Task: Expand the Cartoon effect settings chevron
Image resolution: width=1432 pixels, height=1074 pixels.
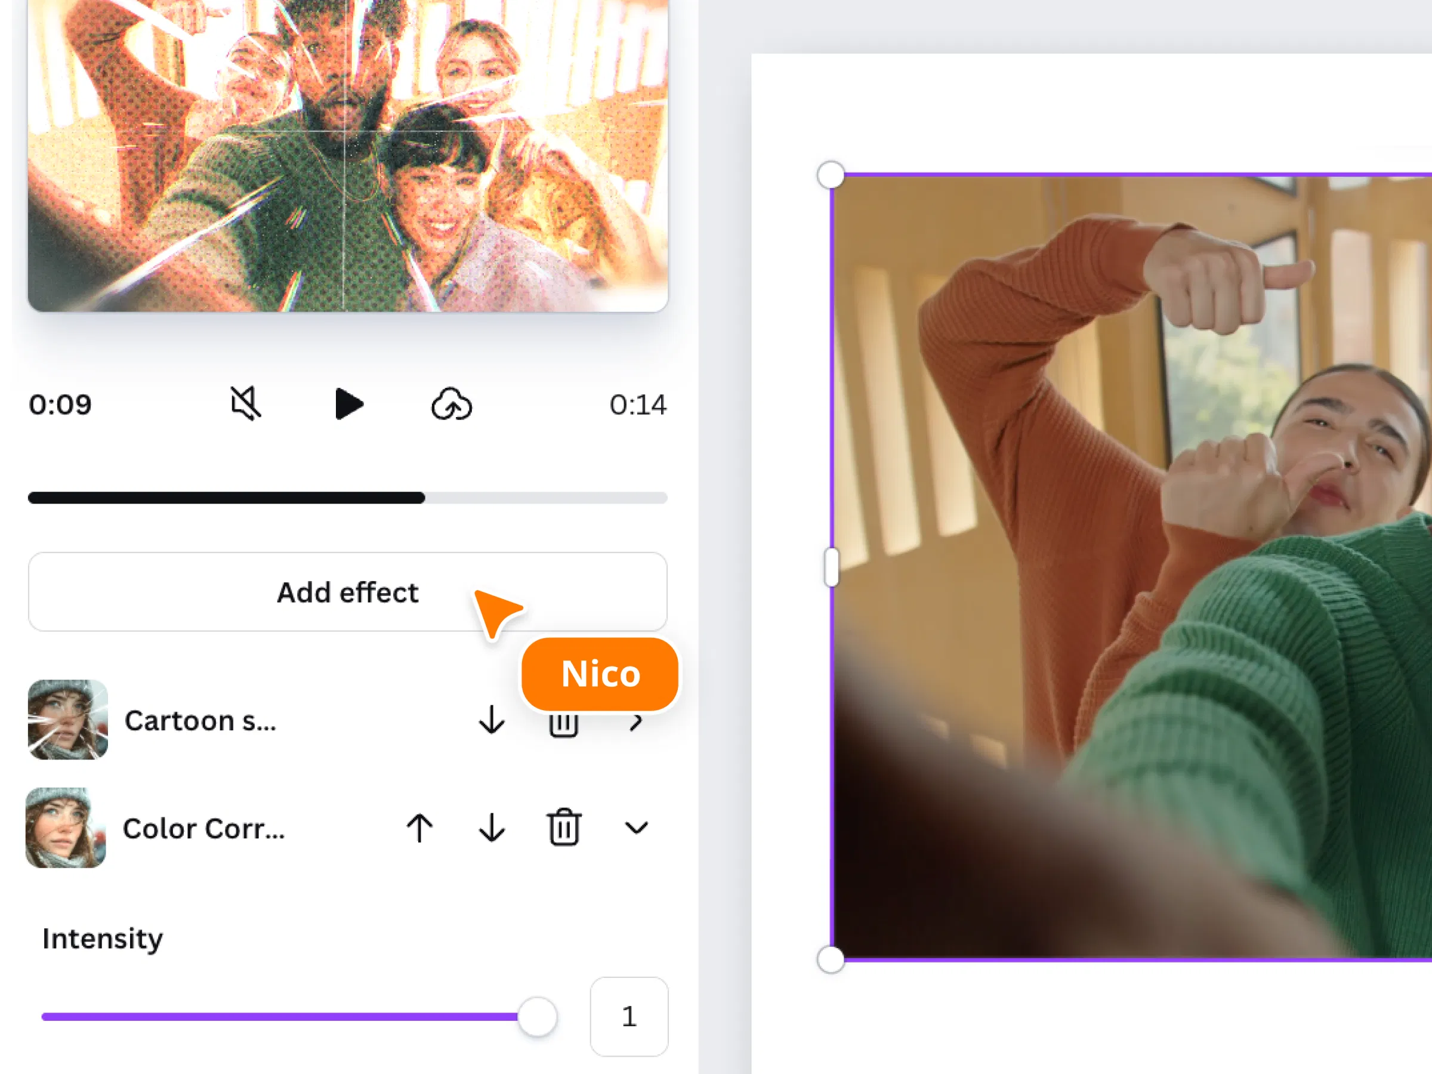Action: [x=635, y=721]
